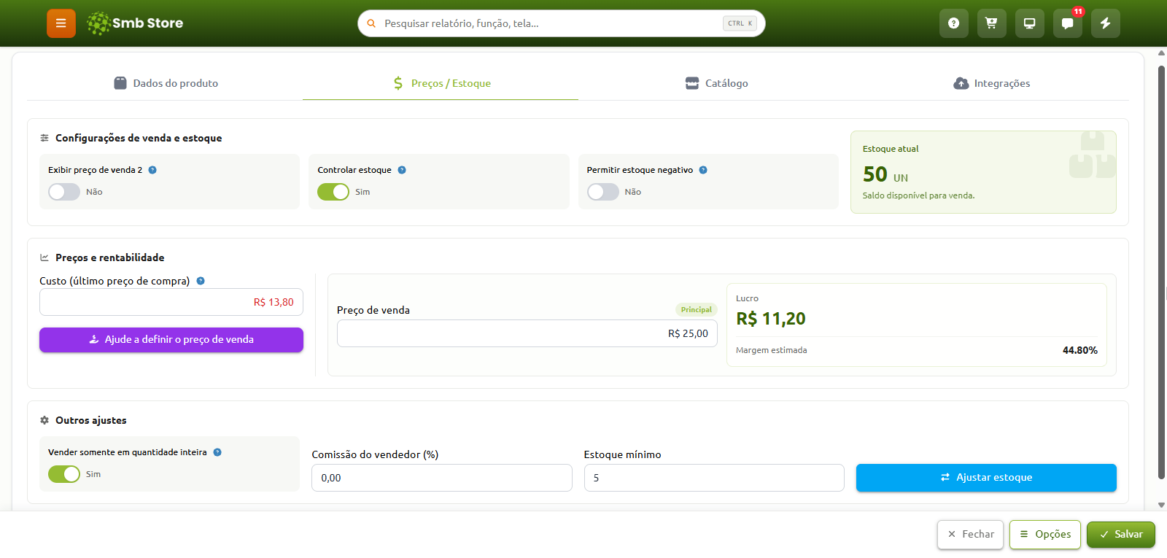Click the lightning bolt shortcut icon
Viewport: 1167px width, 558px height.
(x=1106, y=23)
